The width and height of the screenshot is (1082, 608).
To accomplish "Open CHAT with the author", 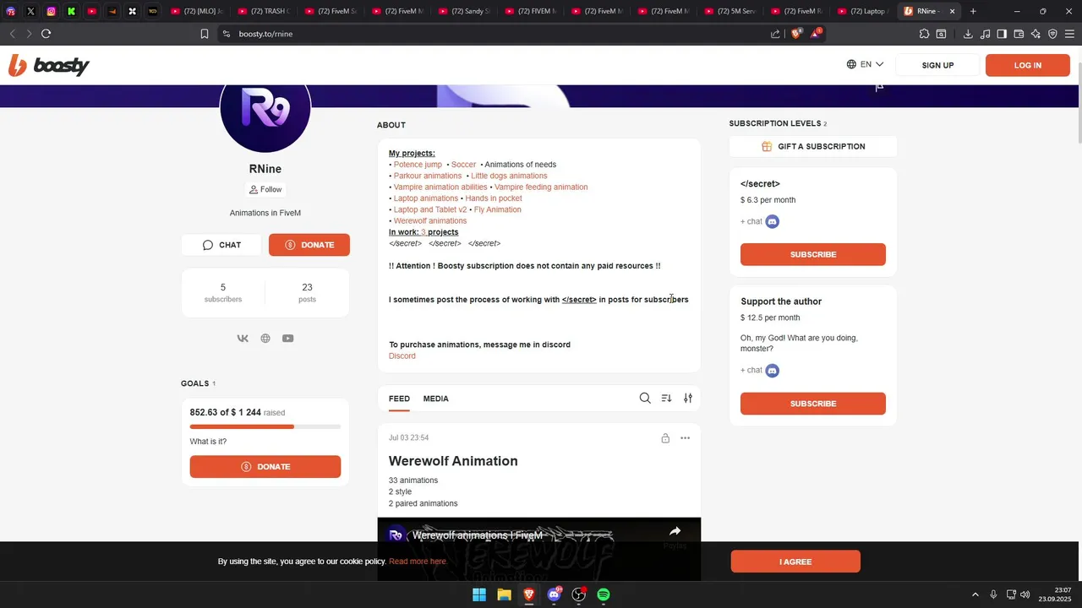I will pos(221,245).
